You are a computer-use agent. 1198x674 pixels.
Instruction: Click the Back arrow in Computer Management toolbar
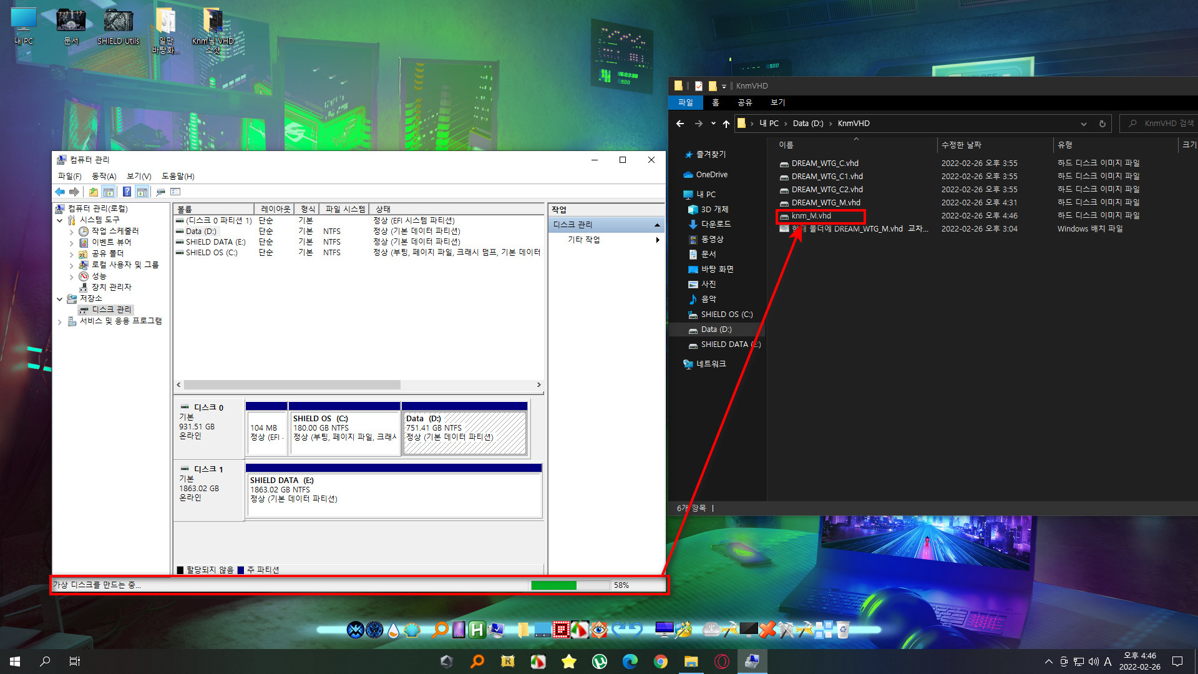tap(60, 192)
